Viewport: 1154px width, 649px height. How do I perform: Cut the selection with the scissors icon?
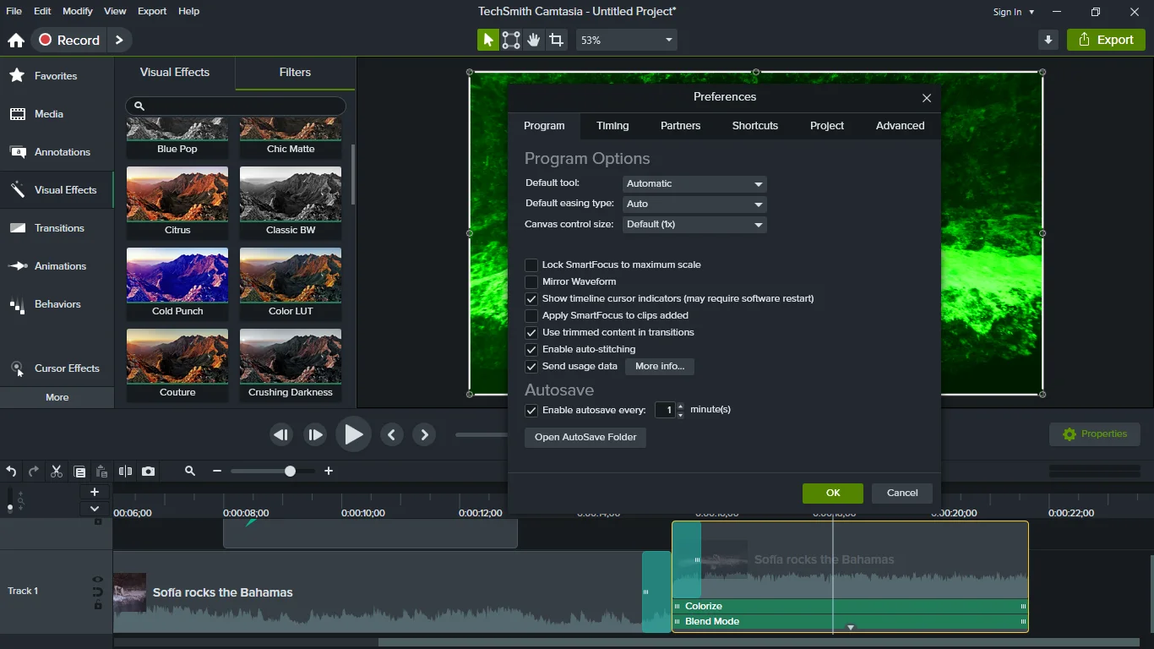point(57,472)
